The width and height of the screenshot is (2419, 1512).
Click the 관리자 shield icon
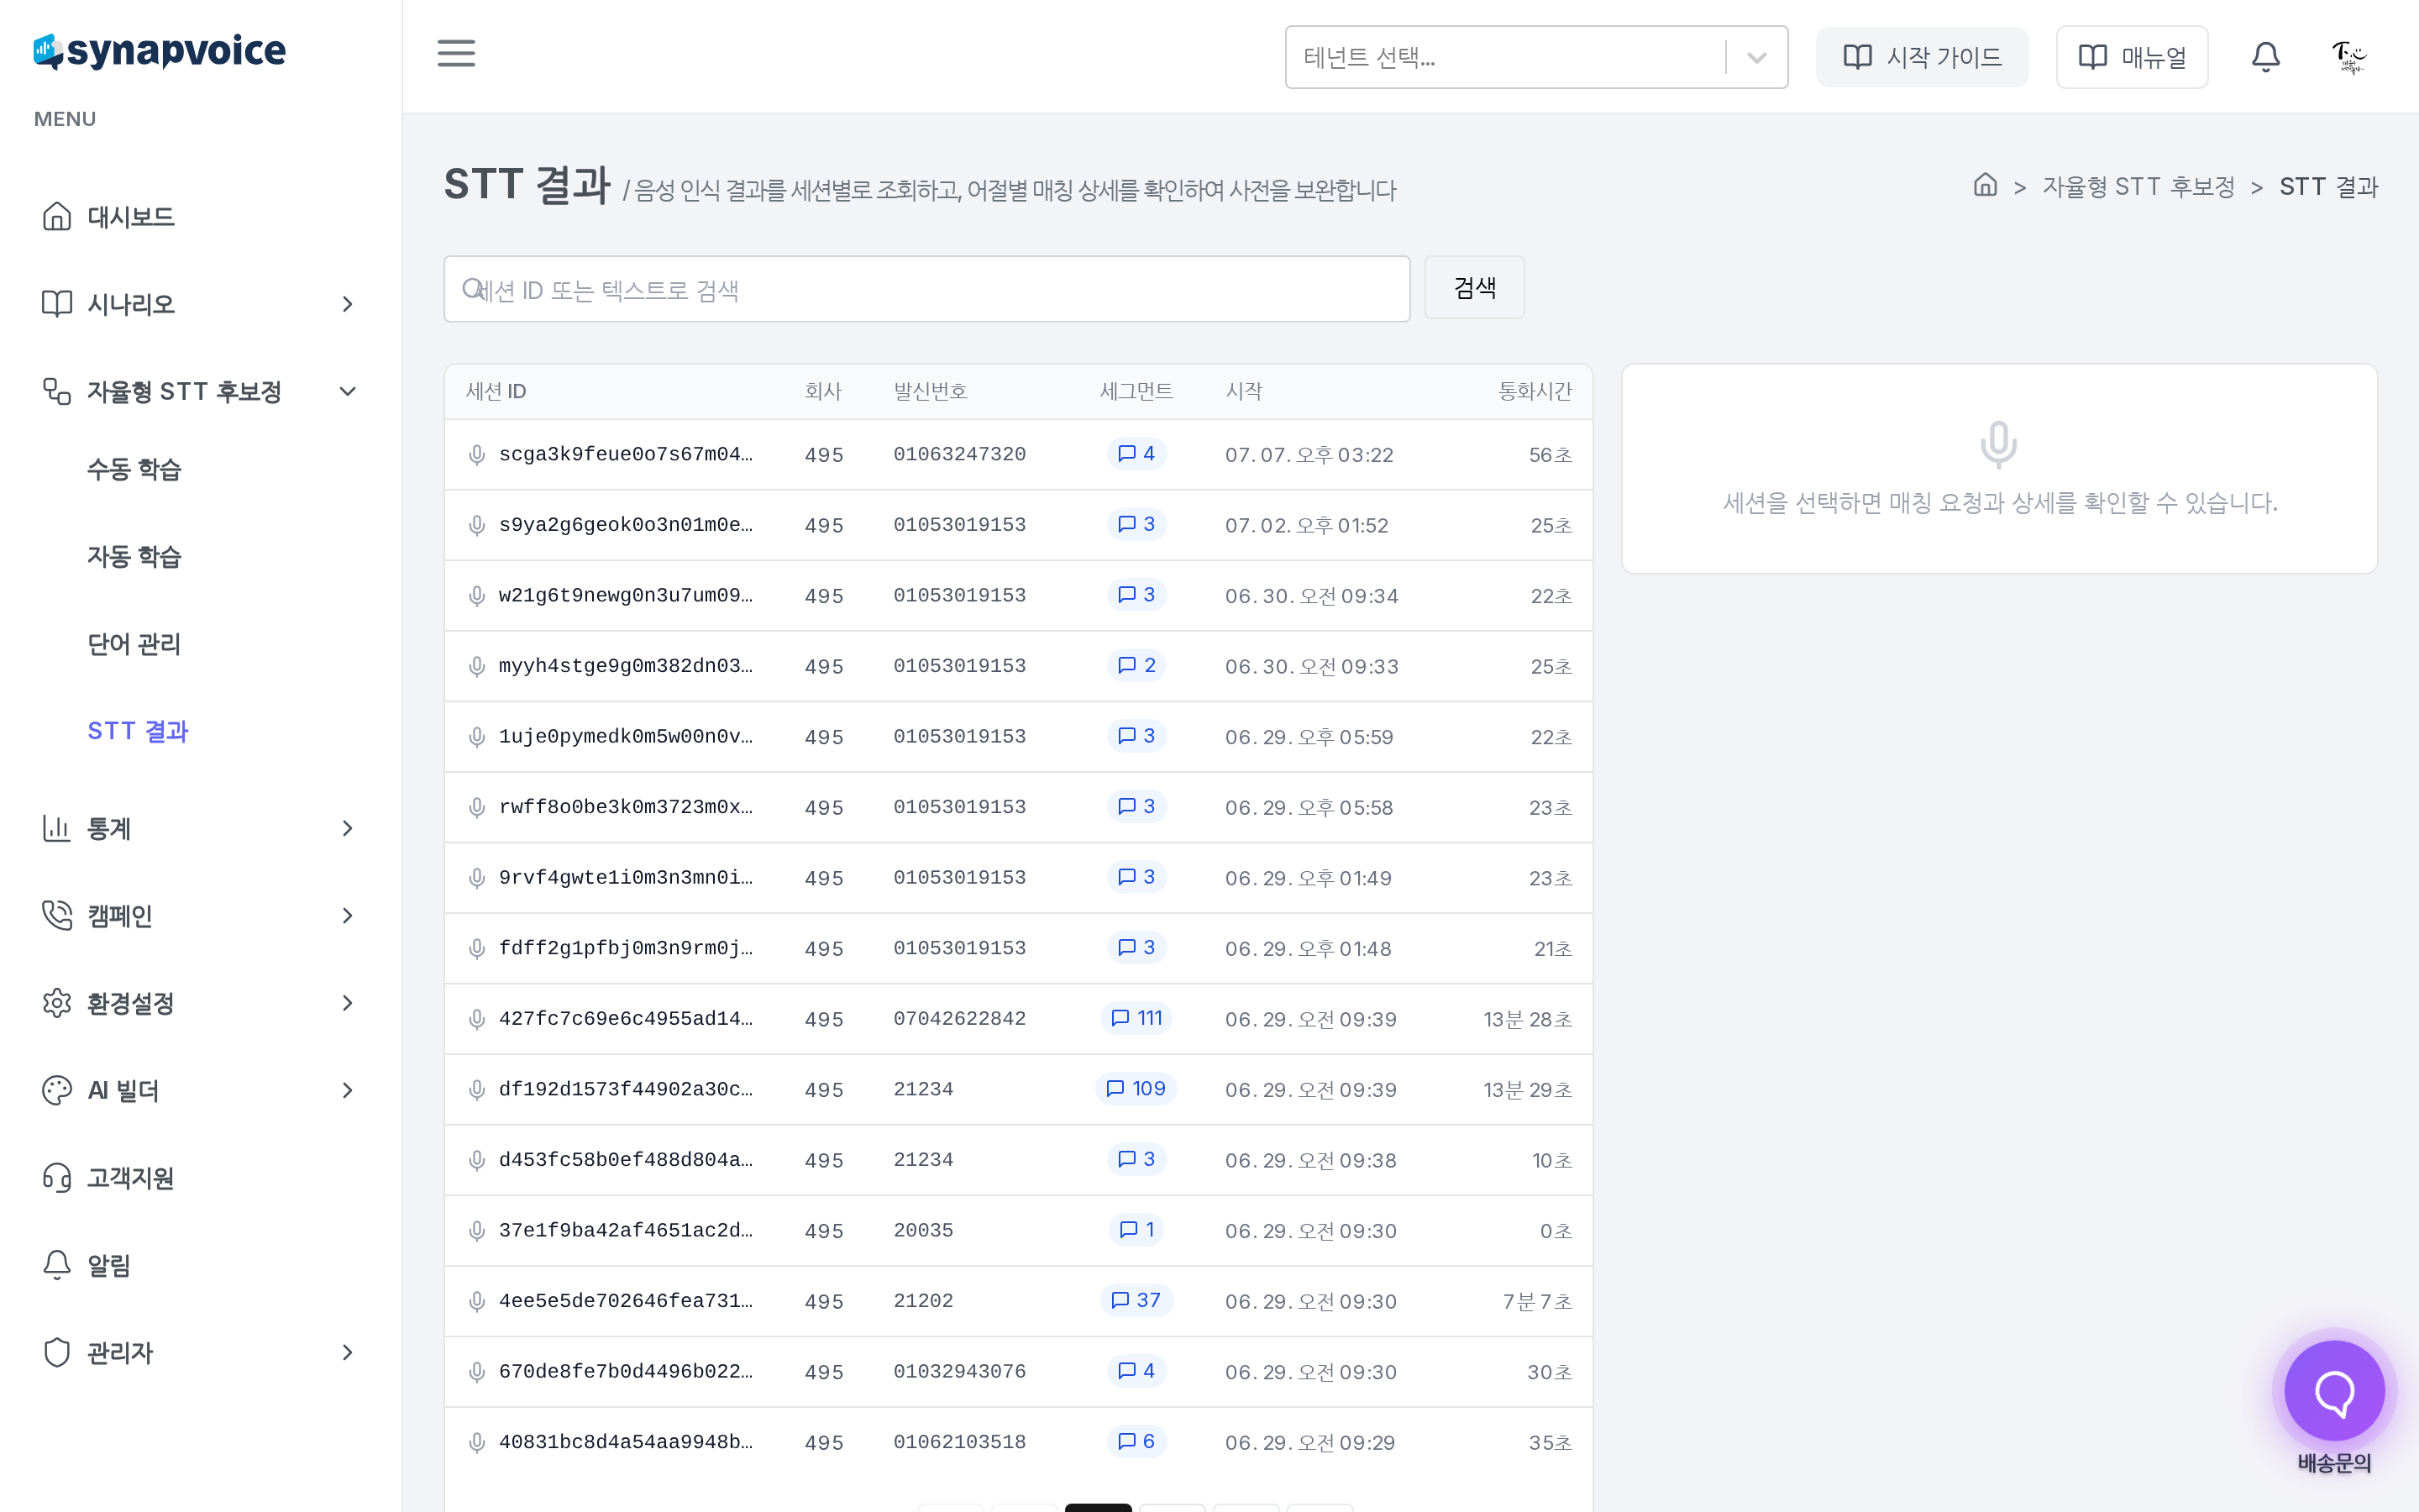(x=57, y=1352)
